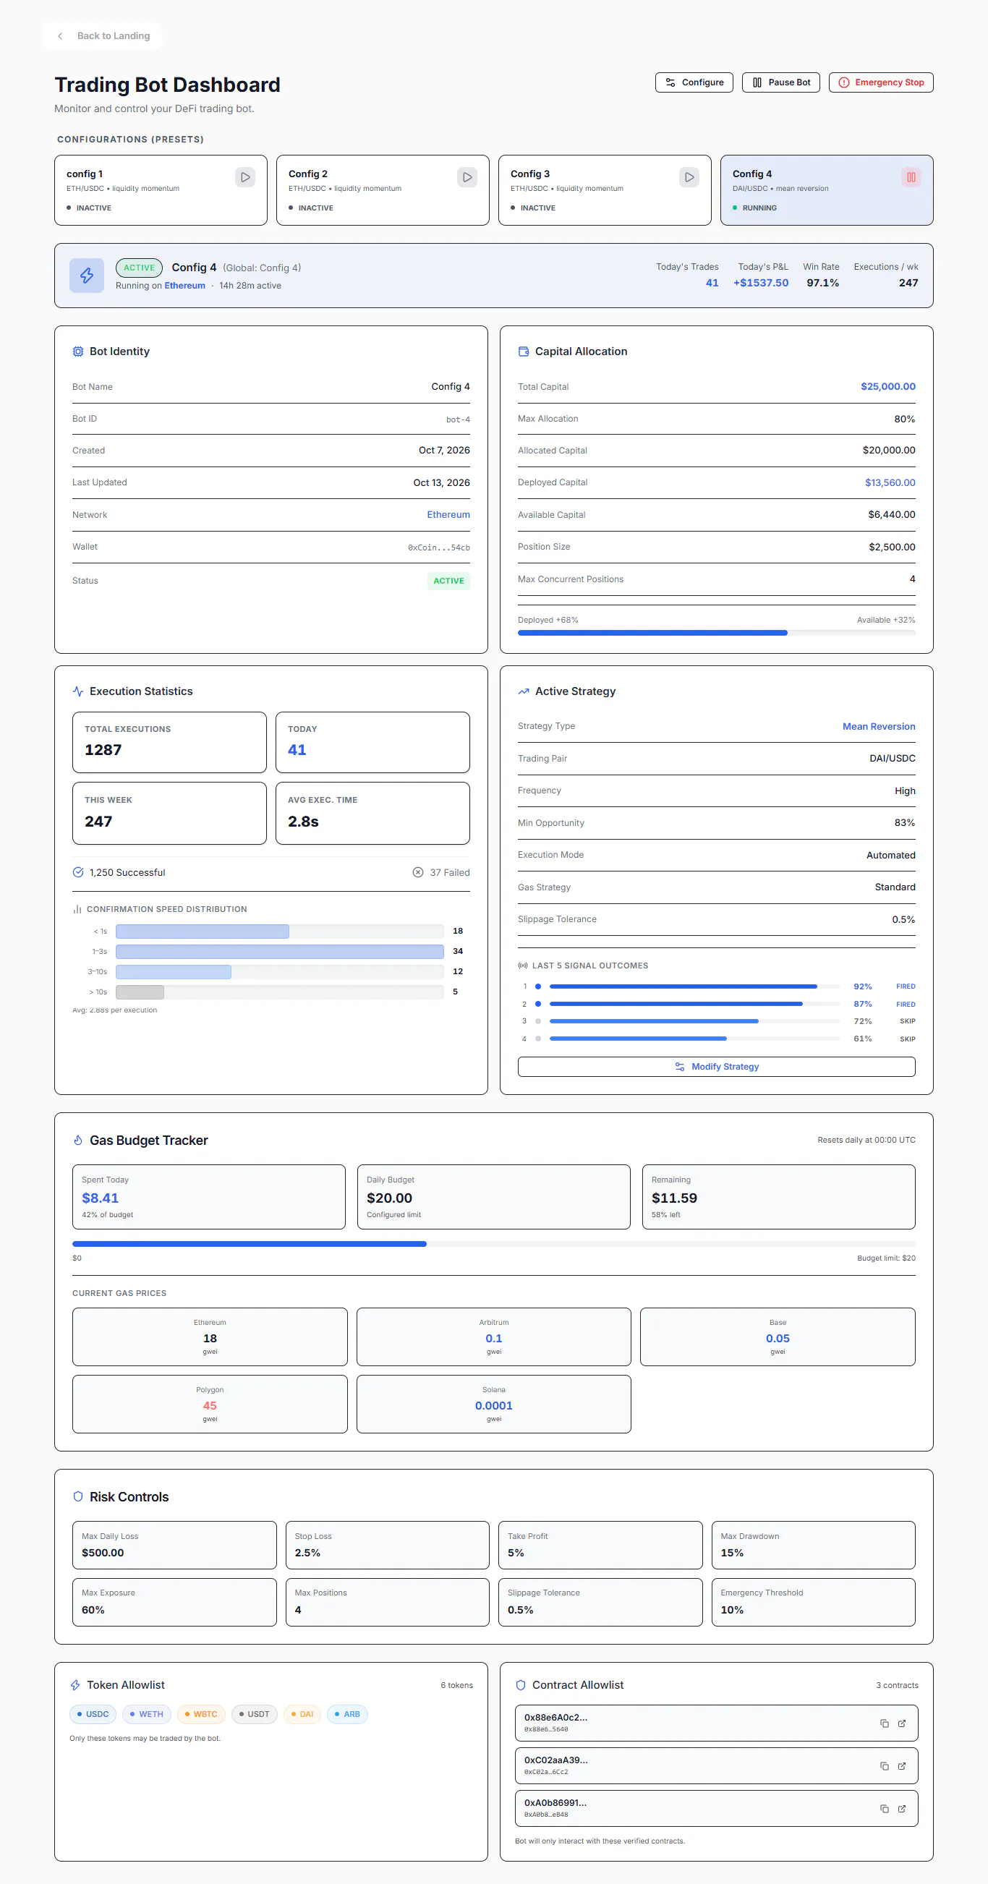Click the deployed capital progress bar
988x1884 pixels.
point(716,633)
